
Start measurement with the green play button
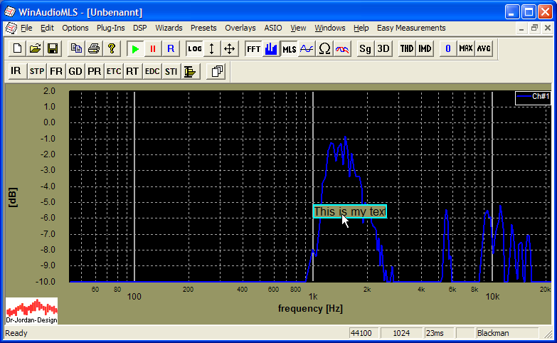point(135,48)
